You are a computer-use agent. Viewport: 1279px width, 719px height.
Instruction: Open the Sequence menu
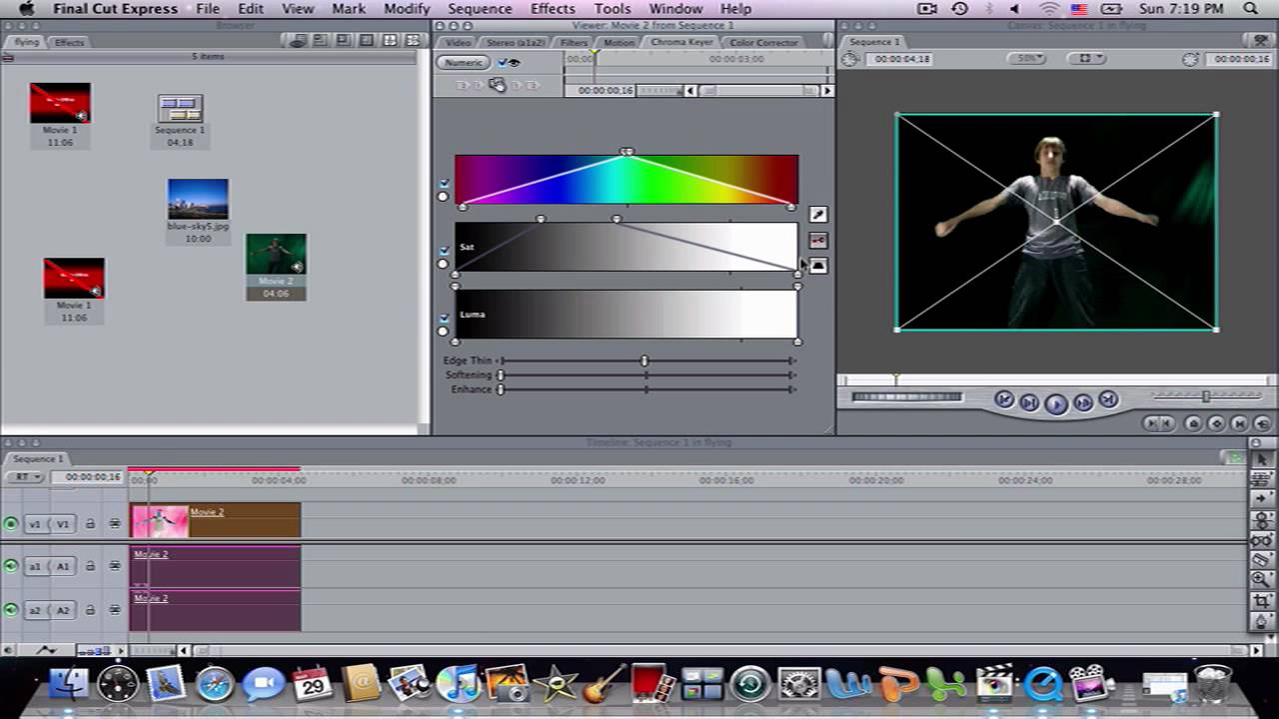coord(480,9)
